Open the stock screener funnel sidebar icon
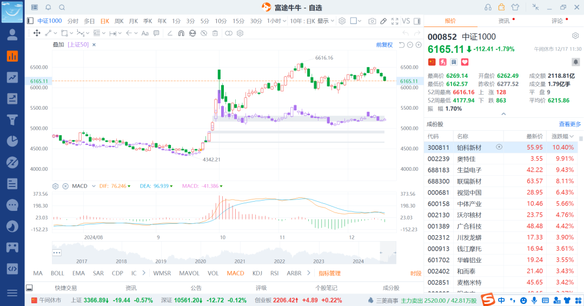 [12, 120]
